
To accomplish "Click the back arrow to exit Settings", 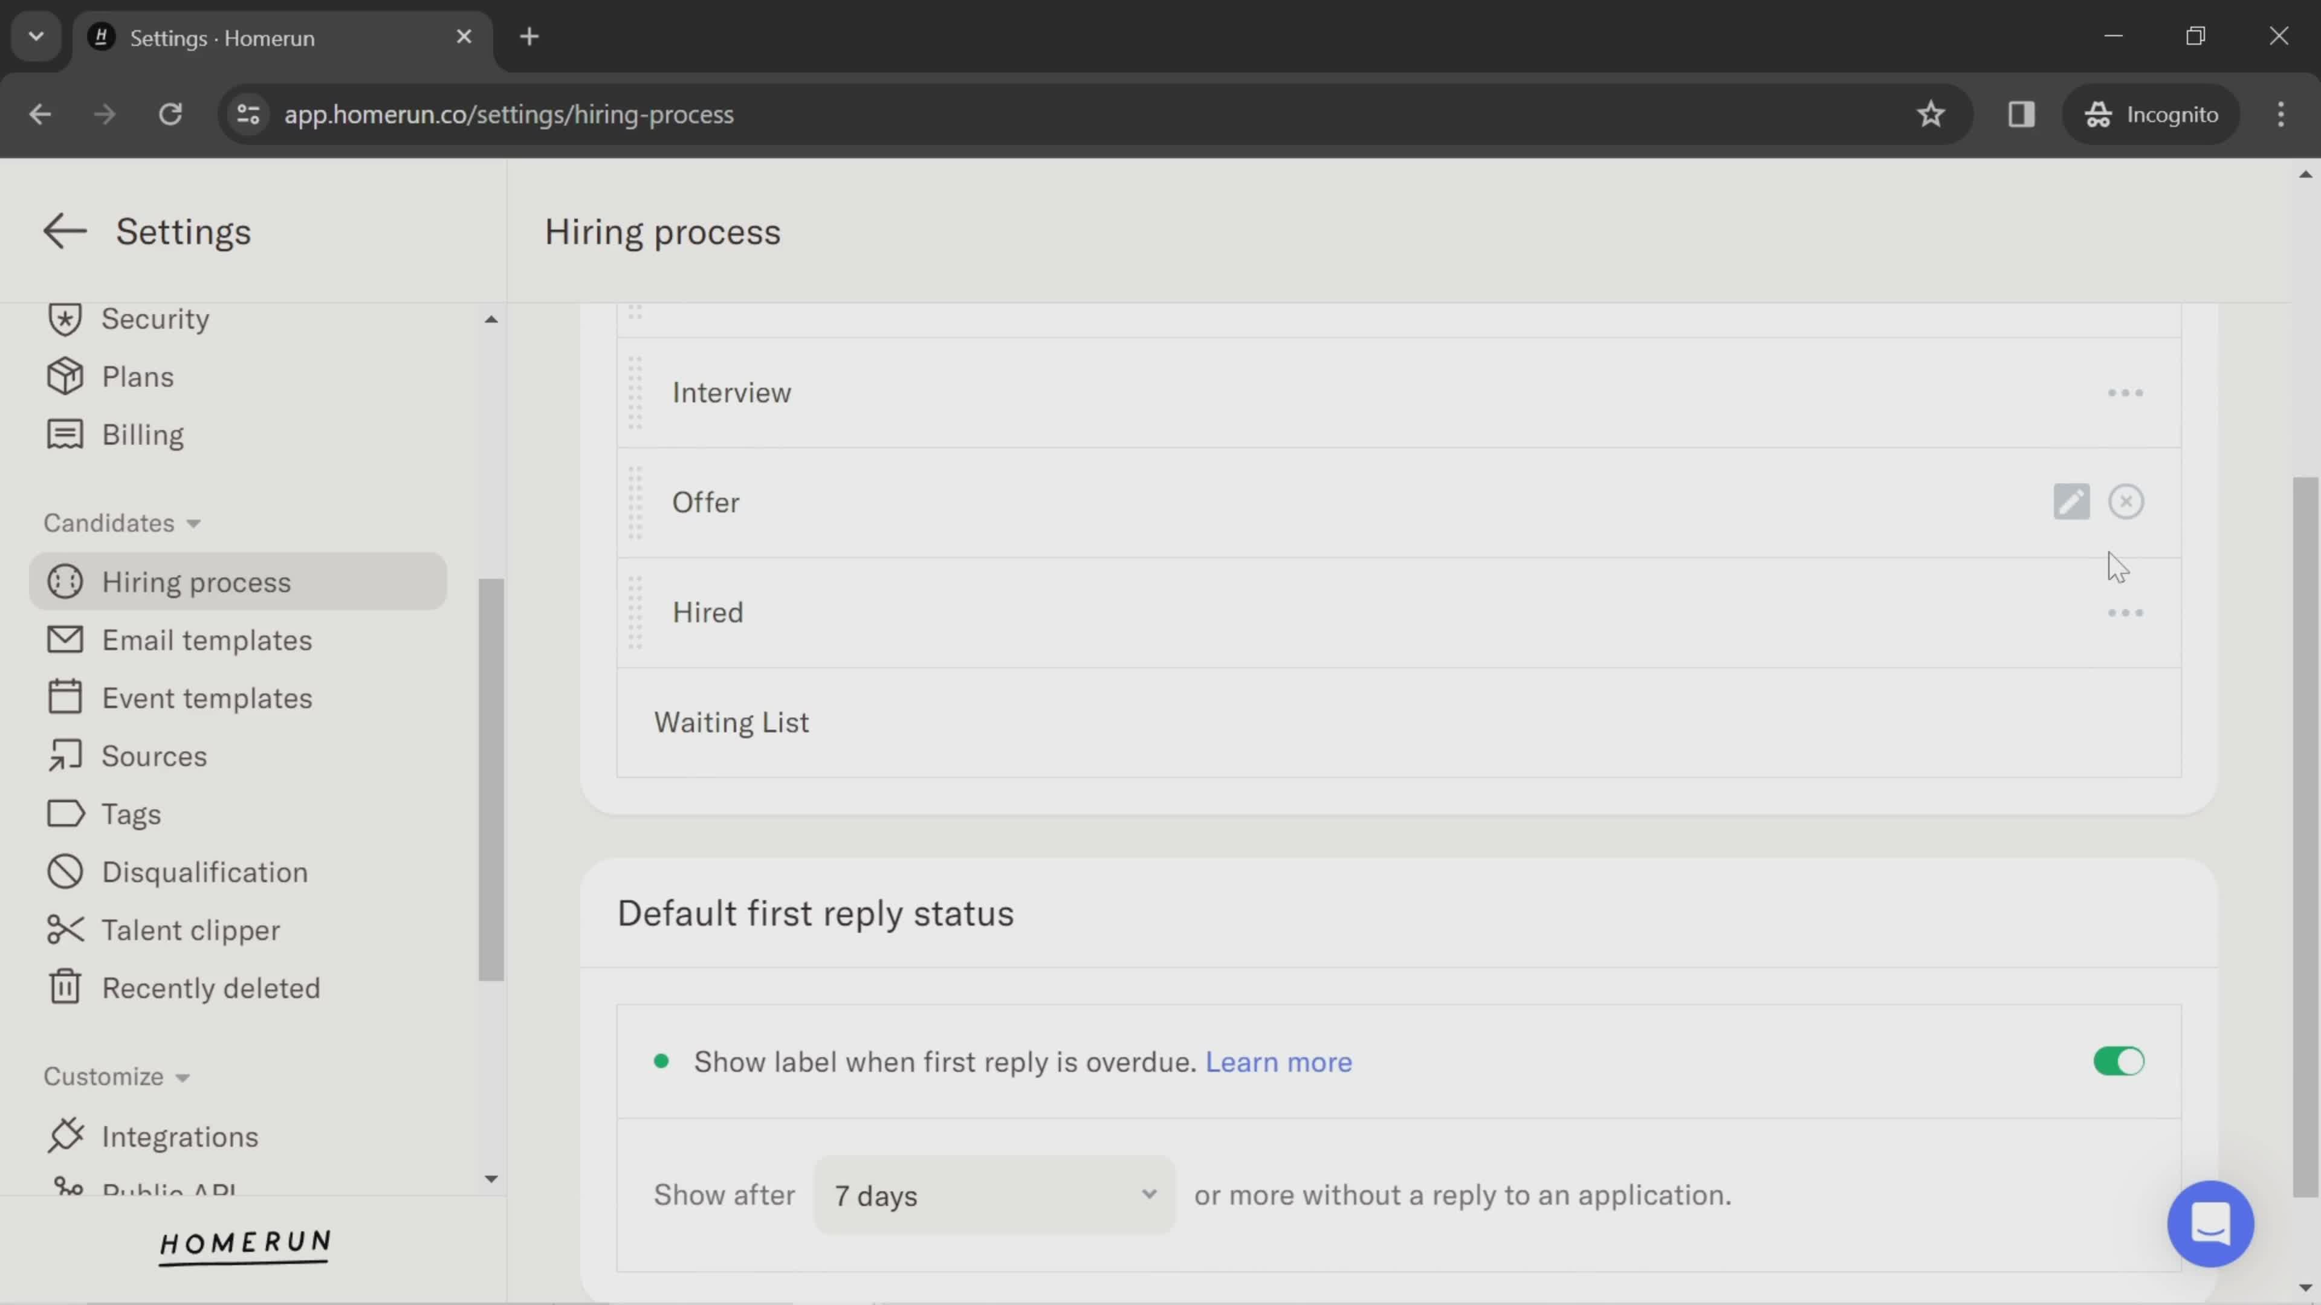I will coord(63,231).
